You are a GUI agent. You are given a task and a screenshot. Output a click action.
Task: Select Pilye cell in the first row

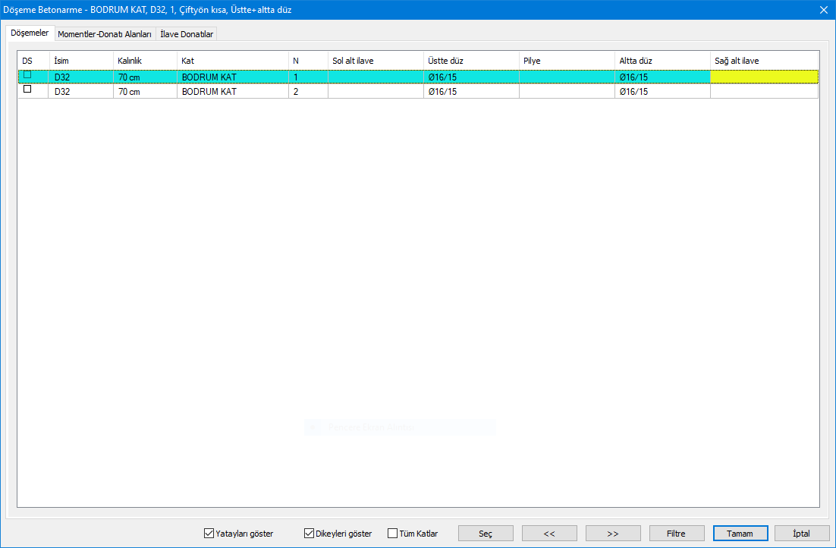coord(566,77)
